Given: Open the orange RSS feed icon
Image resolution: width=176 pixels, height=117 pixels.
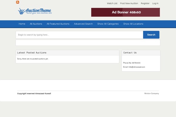Looking at the screenshot, I should pos(18,2).
